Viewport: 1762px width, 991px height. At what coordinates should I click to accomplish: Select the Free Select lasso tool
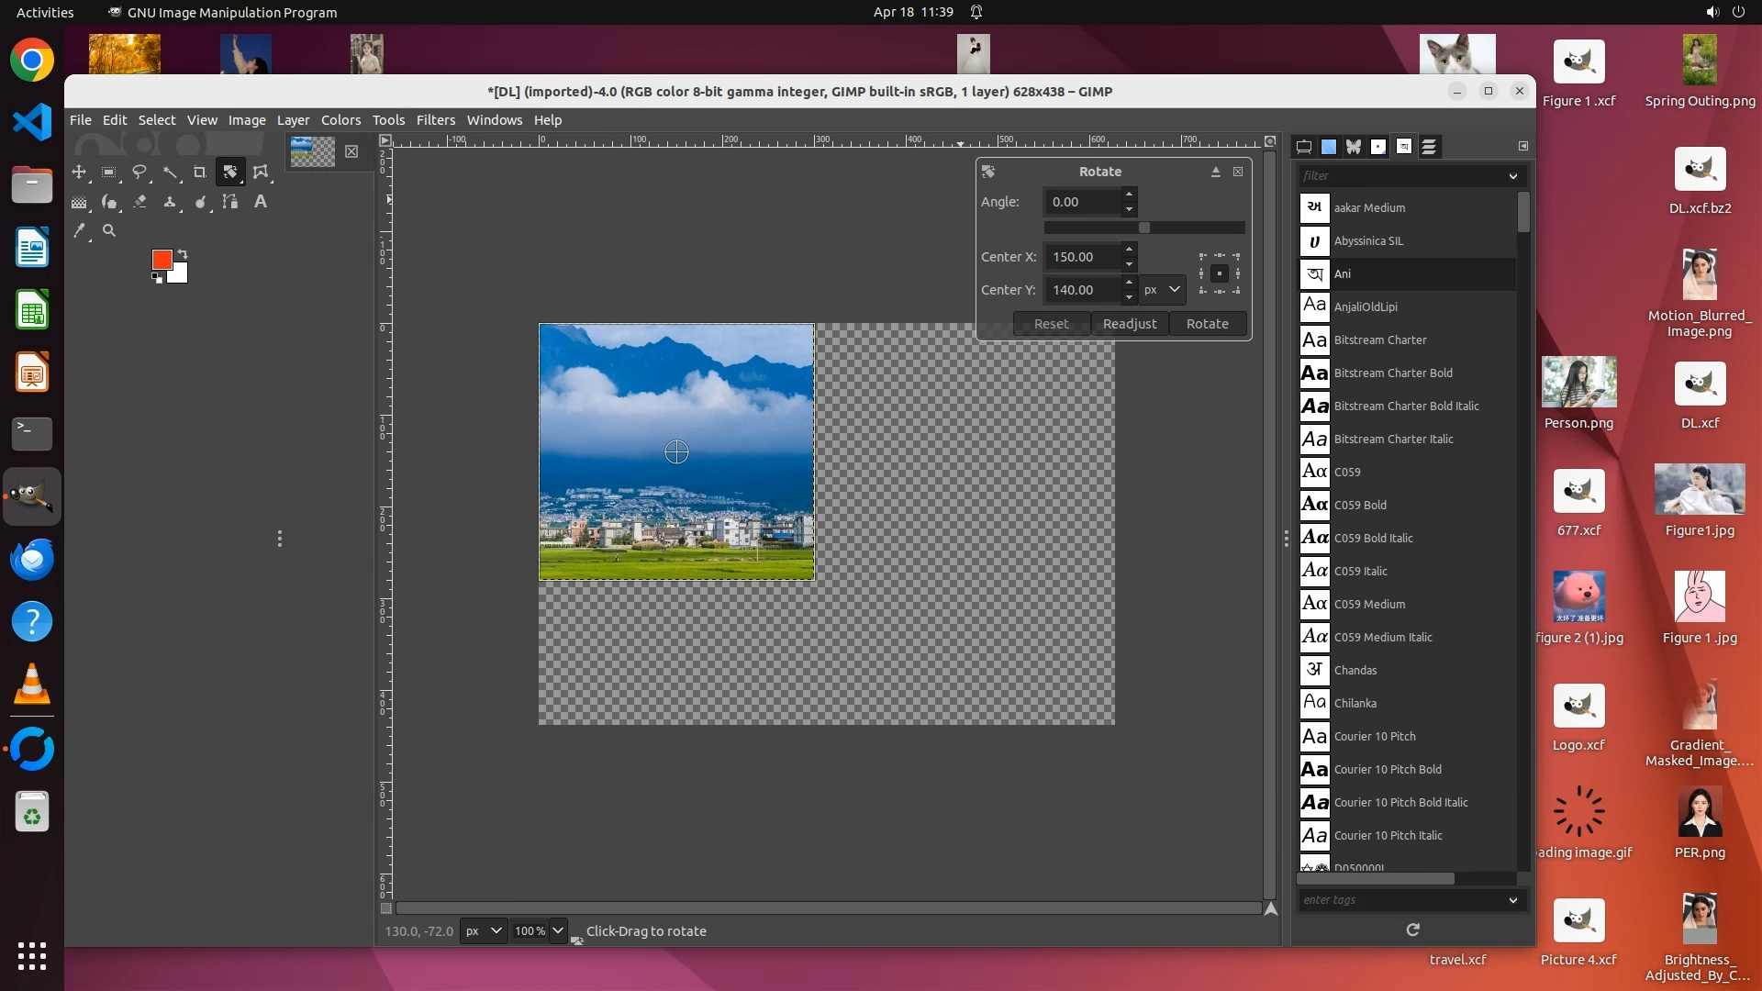[x=139, y=172]
